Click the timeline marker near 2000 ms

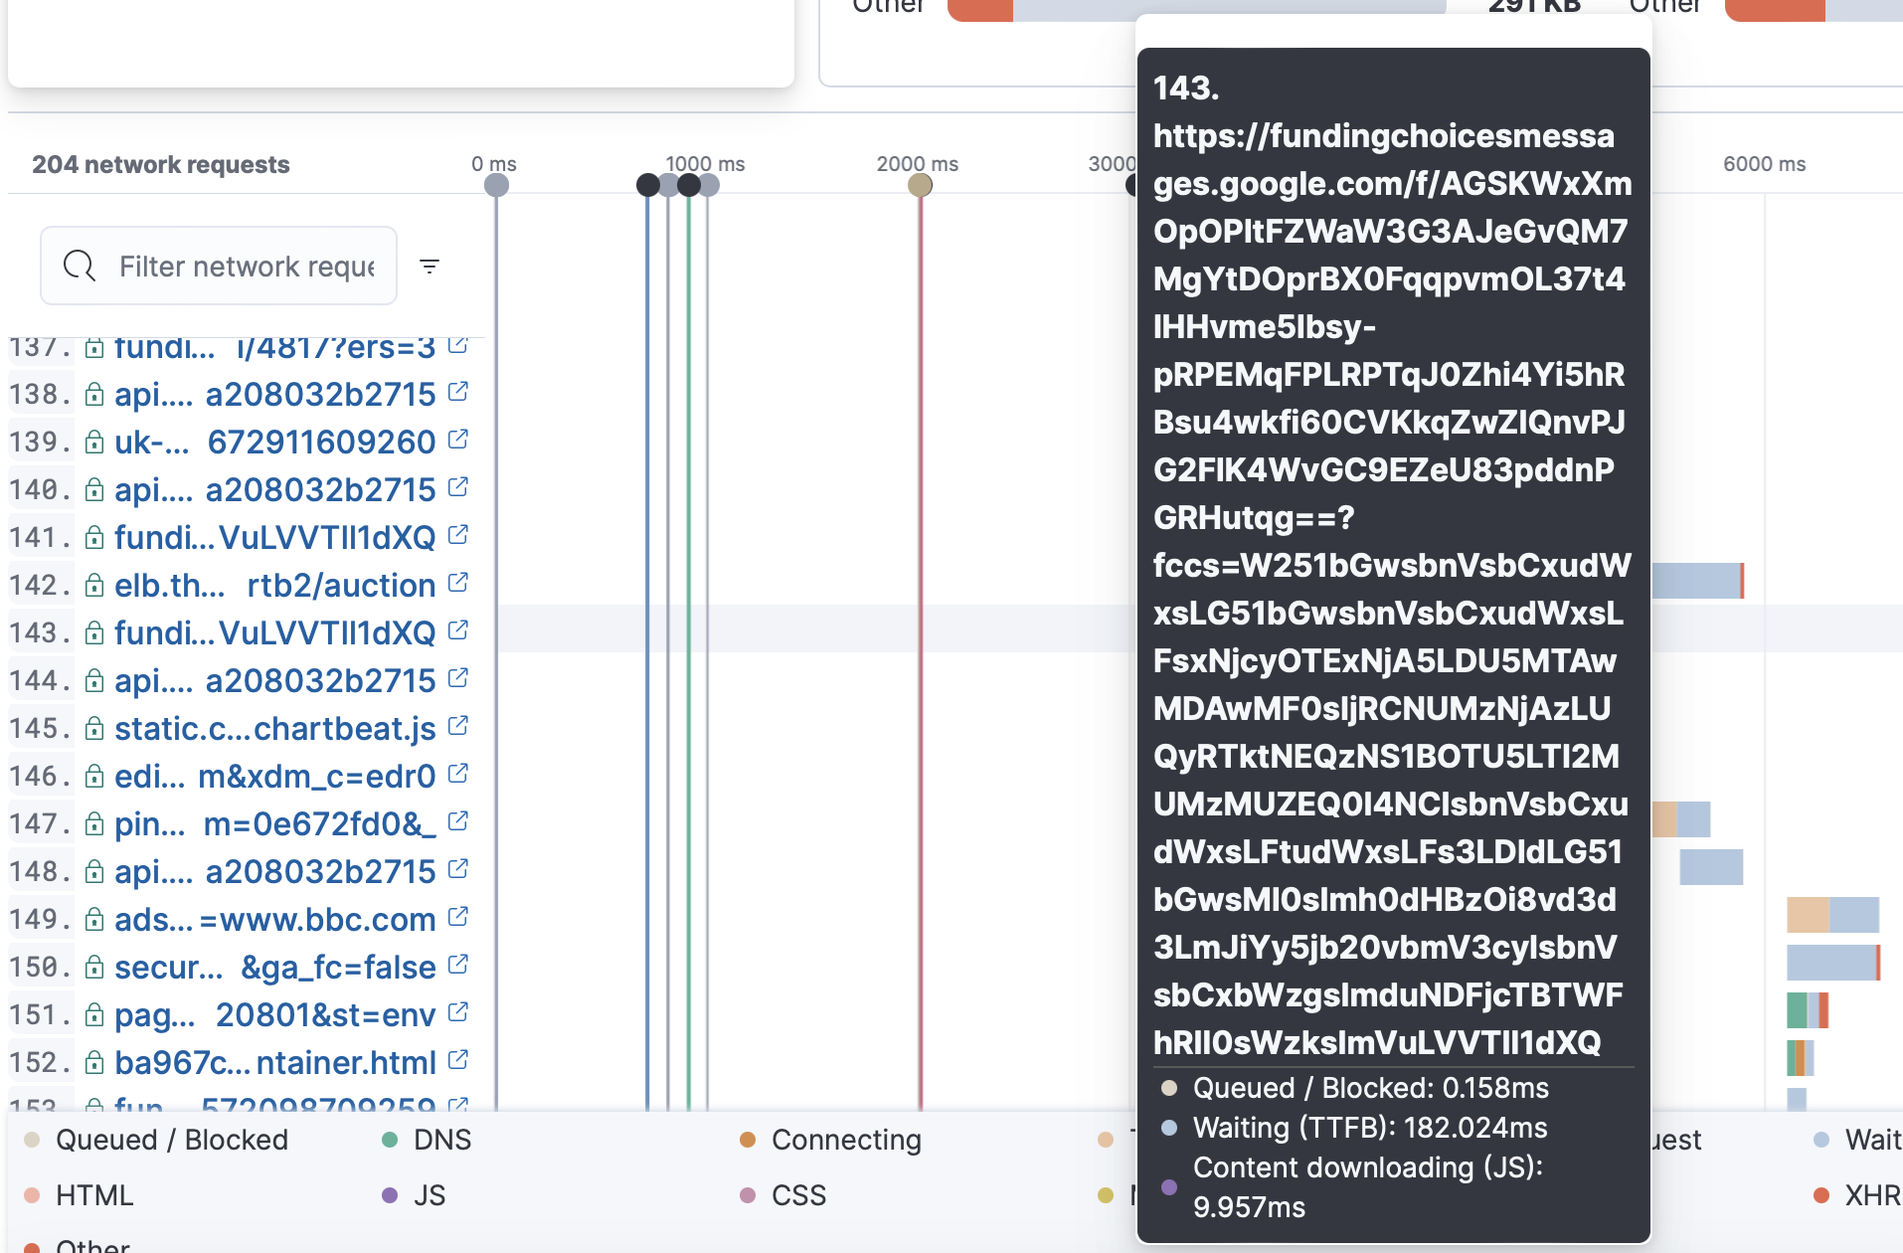[x=918, y=184]
